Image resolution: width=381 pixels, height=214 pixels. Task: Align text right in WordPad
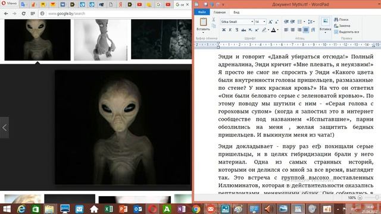click(299, 30)
